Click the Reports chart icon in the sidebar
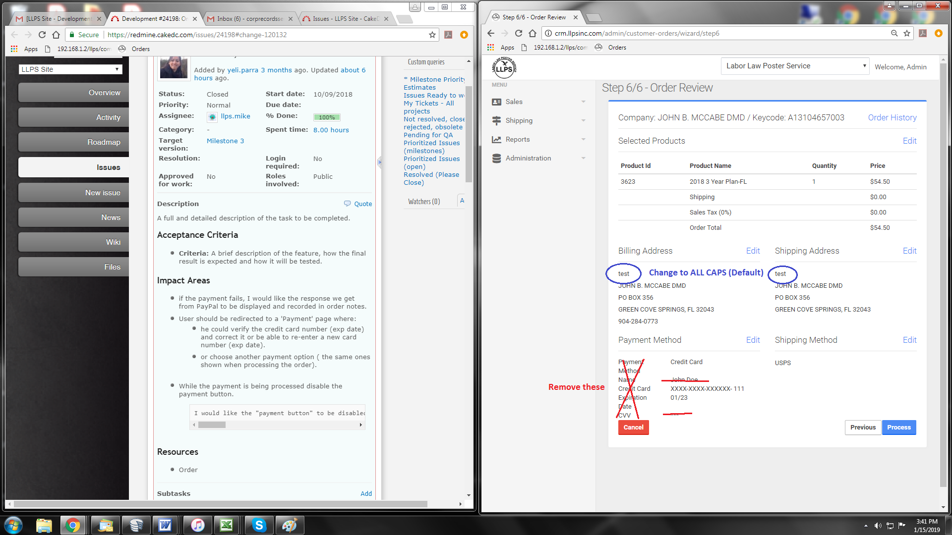 [496, 140]
